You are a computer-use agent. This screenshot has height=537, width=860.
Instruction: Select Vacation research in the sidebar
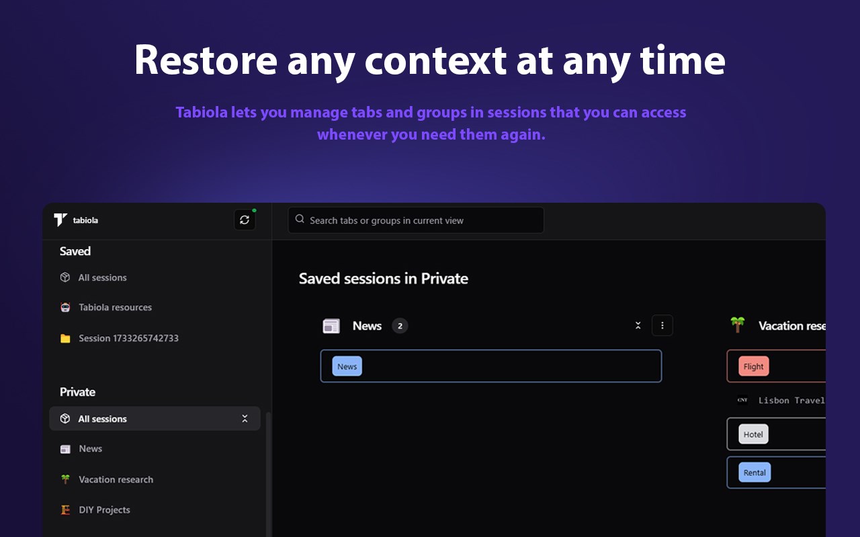pyautogui.click(x=116, y=479)
